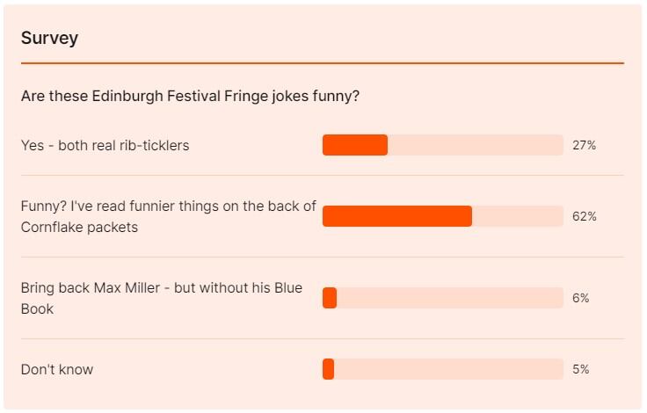Click the pale unfilled part of the 27% bar
This screenshot has width=647, height=413.
475,145
